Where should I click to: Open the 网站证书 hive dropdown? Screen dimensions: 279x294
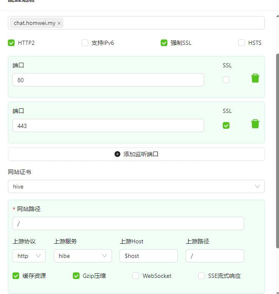coord(136,186)
